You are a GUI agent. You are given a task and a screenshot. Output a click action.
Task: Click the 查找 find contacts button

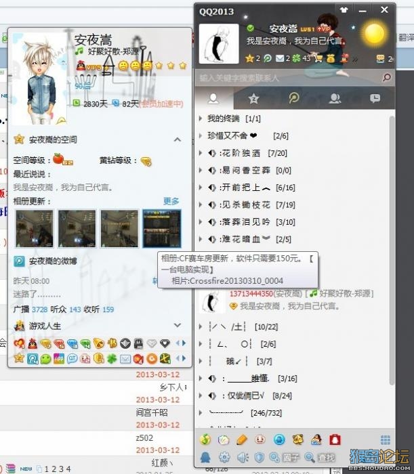click(x=320, y=457)
